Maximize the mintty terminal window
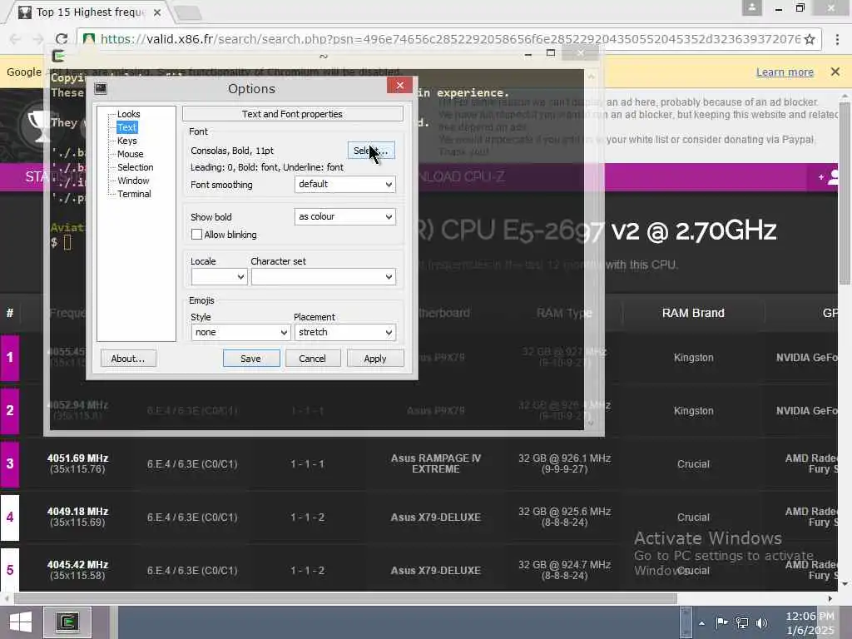The height and width of the screenshot is (639, 852). pos(551,53)
